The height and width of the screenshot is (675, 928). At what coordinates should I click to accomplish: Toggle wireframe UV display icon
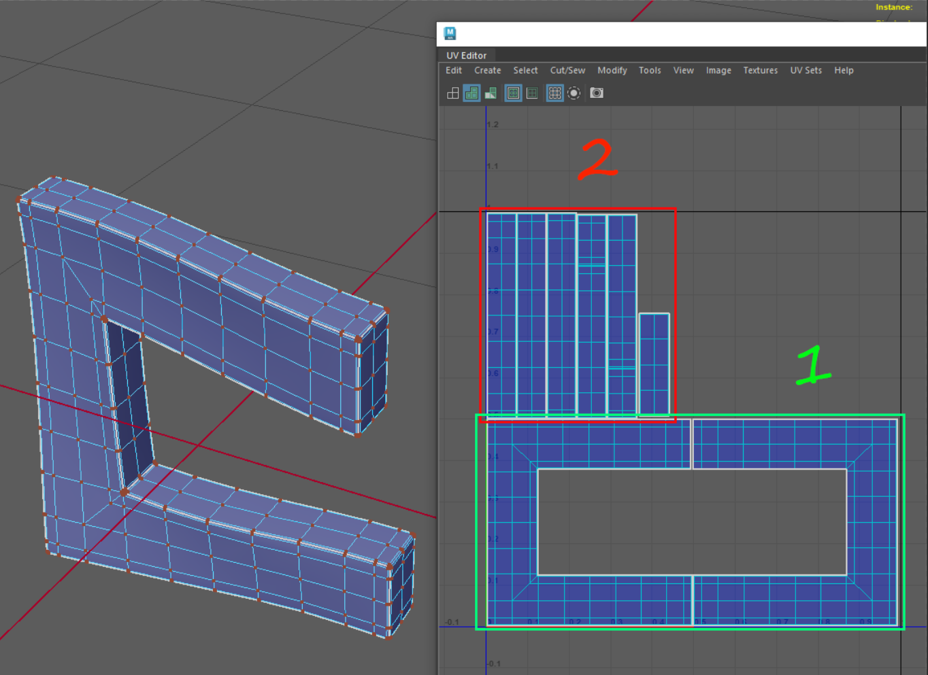tap(452, 93)
